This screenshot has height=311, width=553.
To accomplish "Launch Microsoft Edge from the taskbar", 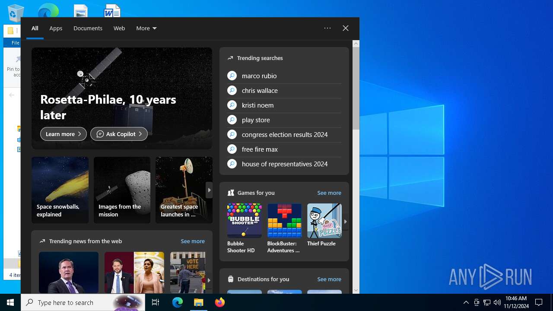I will point(178,302).
